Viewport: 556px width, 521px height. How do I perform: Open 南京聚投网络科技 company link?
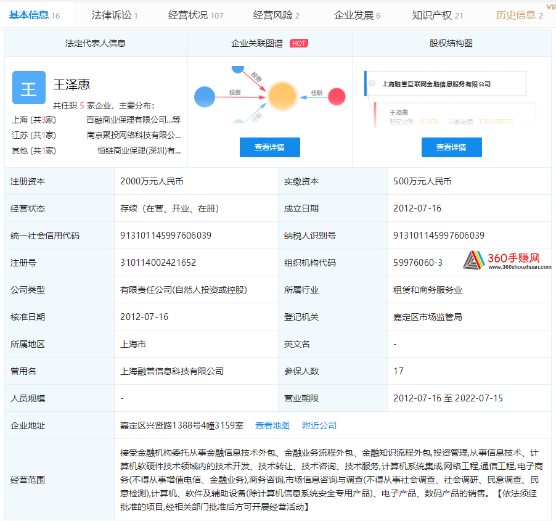point(134,135)
